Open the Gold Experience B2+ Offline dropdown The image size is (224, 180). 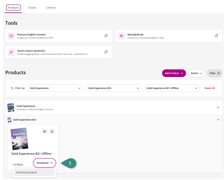[172, 88]
